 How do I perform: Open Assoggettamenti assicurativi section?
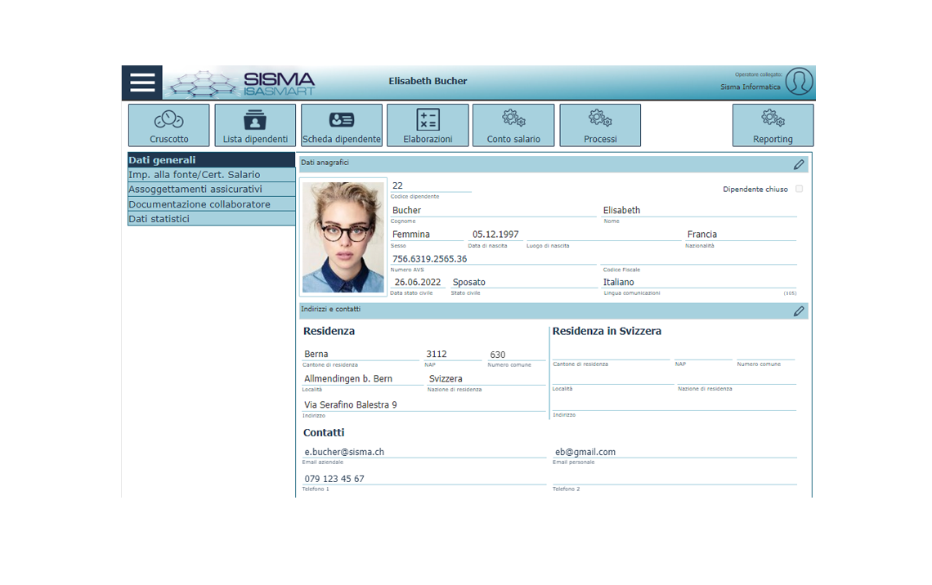pyautogui.click(x=211, y=190)
